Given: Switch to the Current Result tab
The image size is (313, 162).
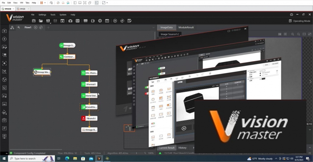Looking at the screenshot, I should click(167, 148).
